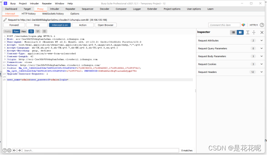This screenshot has height=155, width=267.
Task: Open the help question mark near HTTP/1
Action: coord(262,25)
